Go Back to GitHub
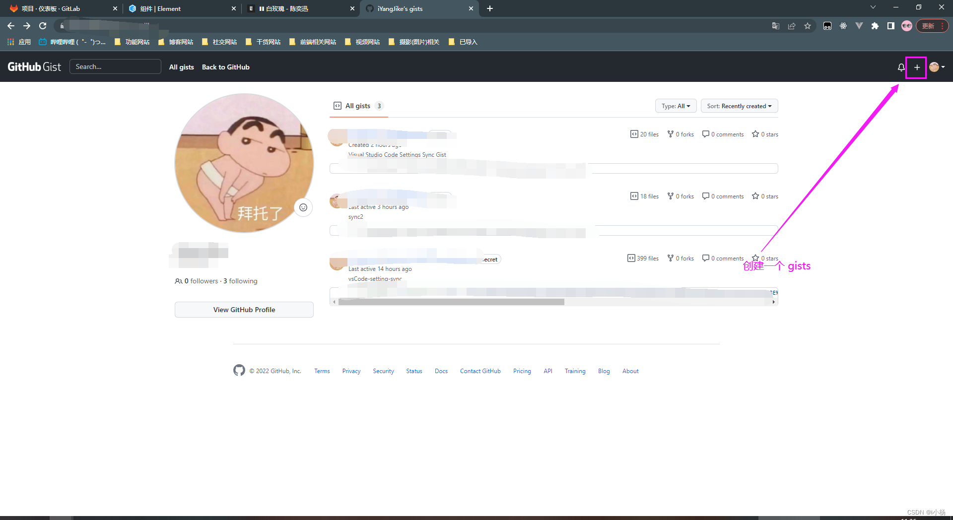Viewport: 953px width, 520px height. (x=225, y=67)
